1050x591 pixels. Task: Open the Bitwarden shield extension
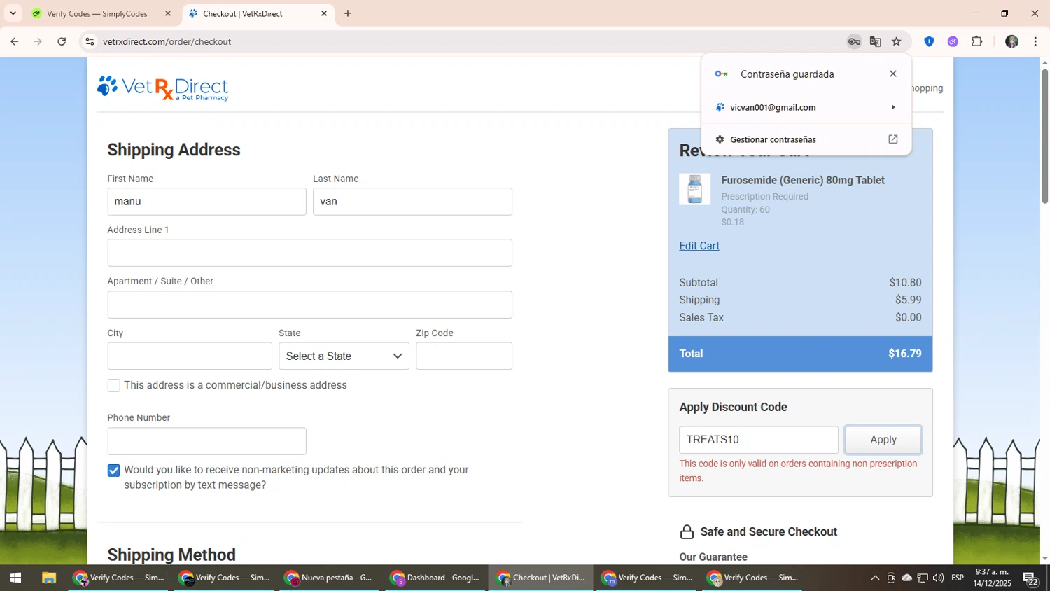(929, 41)
